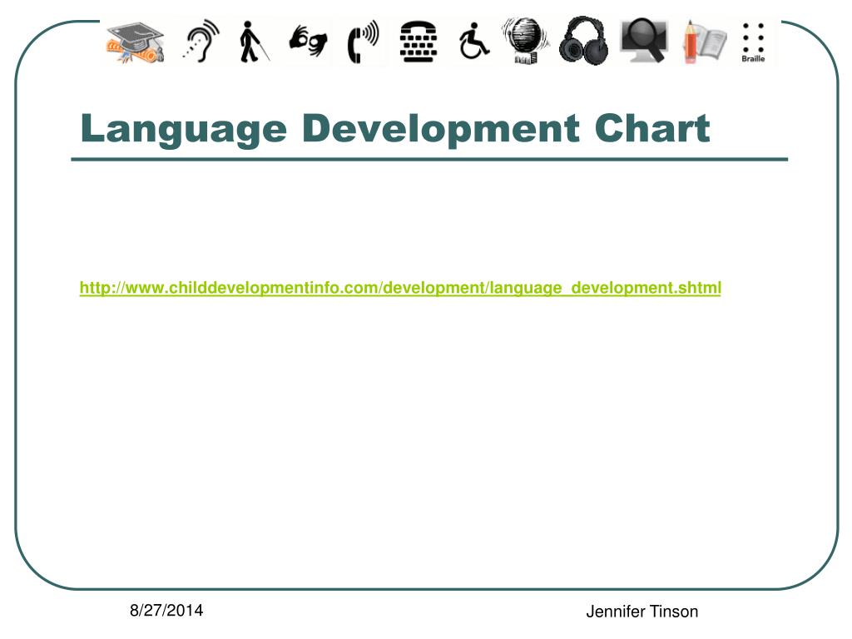The image size is (852, 639).
Task: Click the graduation cap and diploma icon
Action: point(136,42)
